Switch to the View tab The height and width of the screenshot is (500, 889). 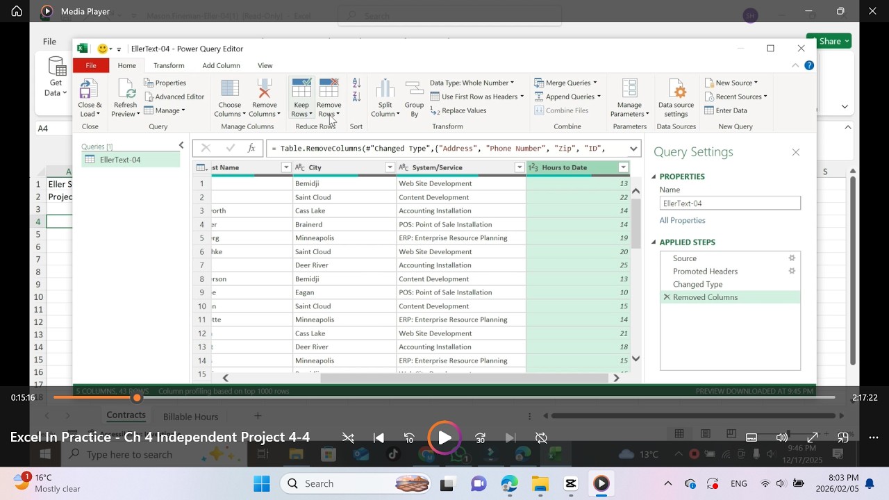265,65
